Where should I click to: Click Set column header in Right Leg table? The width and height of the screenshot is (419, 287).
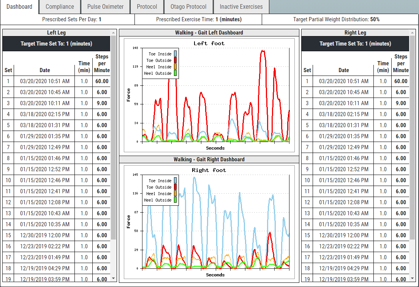307,70
